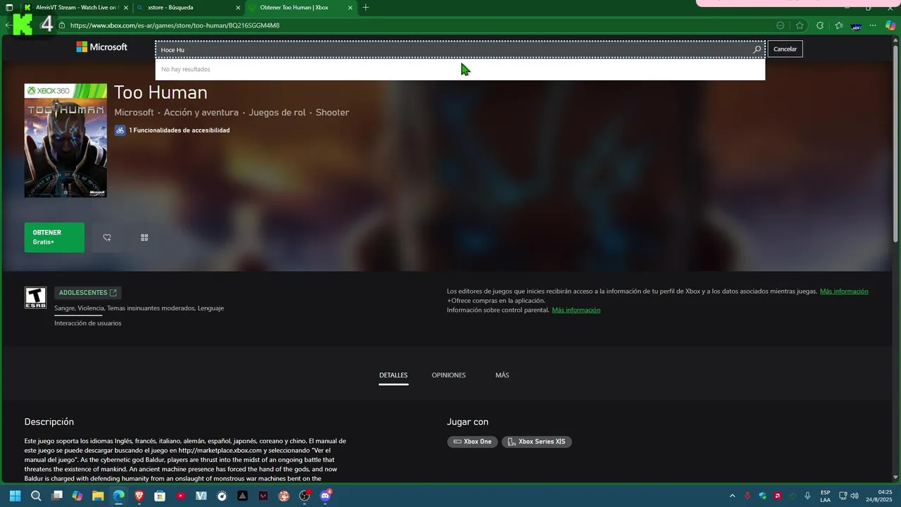The width and height of the screenshot is (901, 507).
Task: Click the Xbox Series X|S platform chip
Action: (536, 442)
